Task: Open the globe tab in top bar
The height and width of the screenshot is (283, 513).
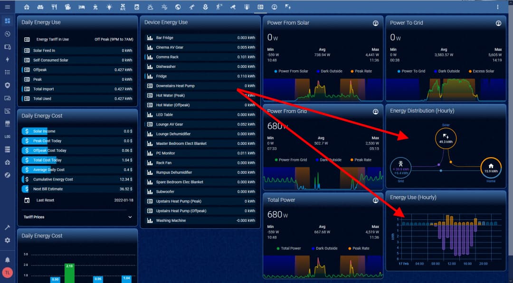Action: tap(178, 7)
